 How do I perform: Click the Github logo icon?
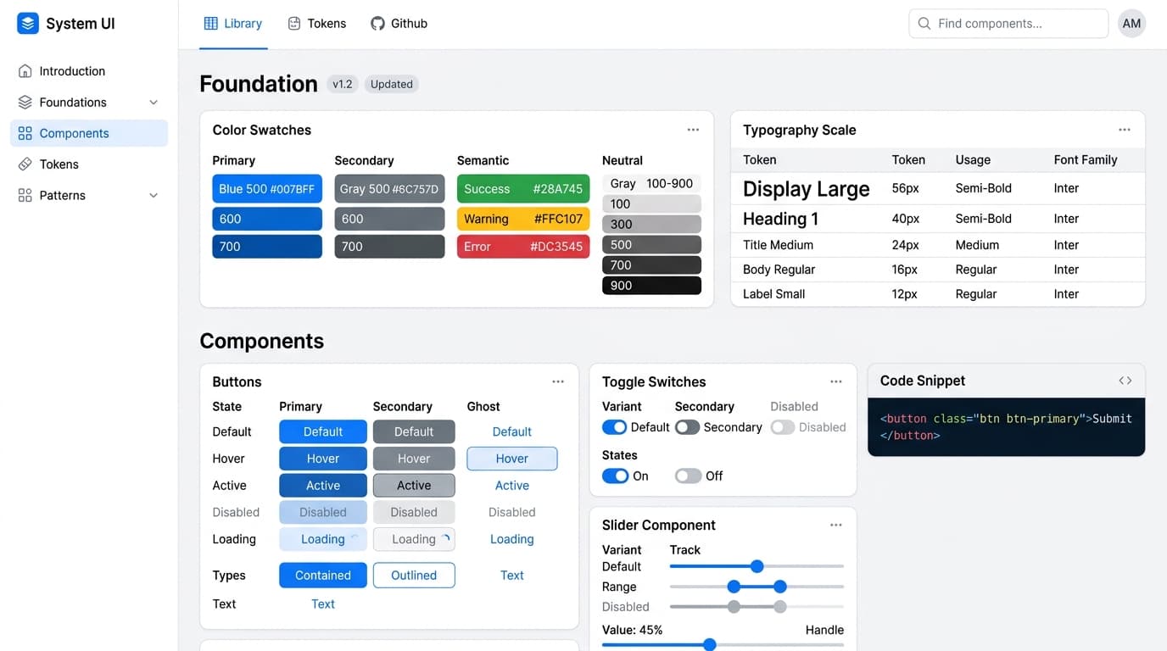click(x=377, y=24)
